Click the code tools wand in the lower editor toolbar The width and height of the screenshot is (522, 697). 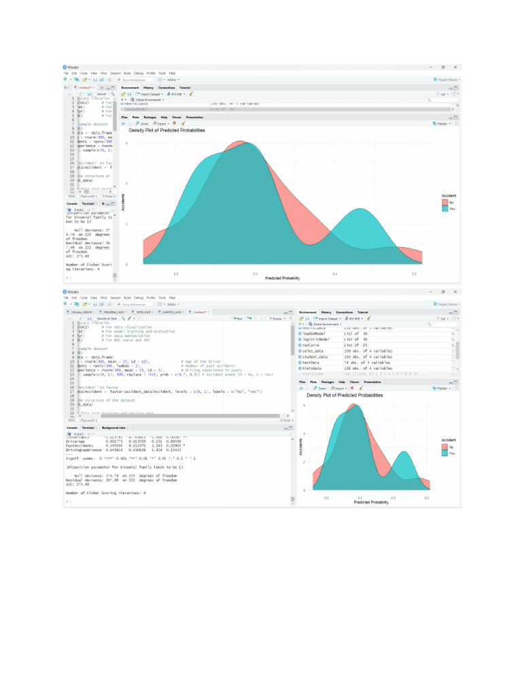(130, 319)
